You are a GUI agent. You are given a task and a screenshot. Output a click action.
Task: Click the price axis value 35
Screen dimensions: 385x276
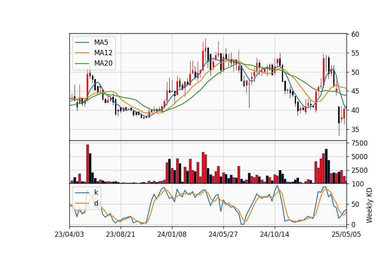click(x=355, y=129)
